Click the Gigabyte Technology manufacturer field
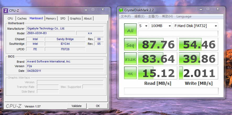The height and width of the screenshot is (115, 232). 65,28
